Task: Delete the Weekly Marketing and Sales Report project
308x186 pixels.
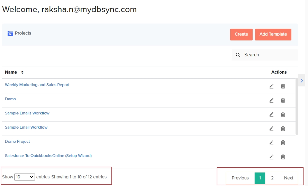Action: [x=283, y=86]
